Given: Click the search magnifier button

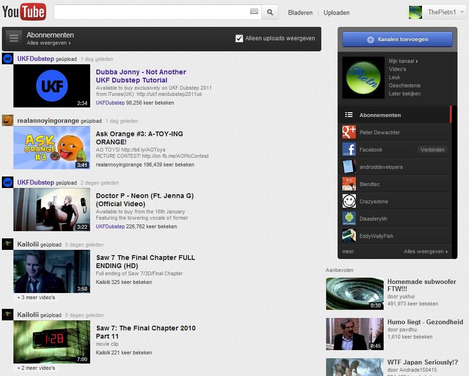Looking at the screenshot, I should coord(270,12).
